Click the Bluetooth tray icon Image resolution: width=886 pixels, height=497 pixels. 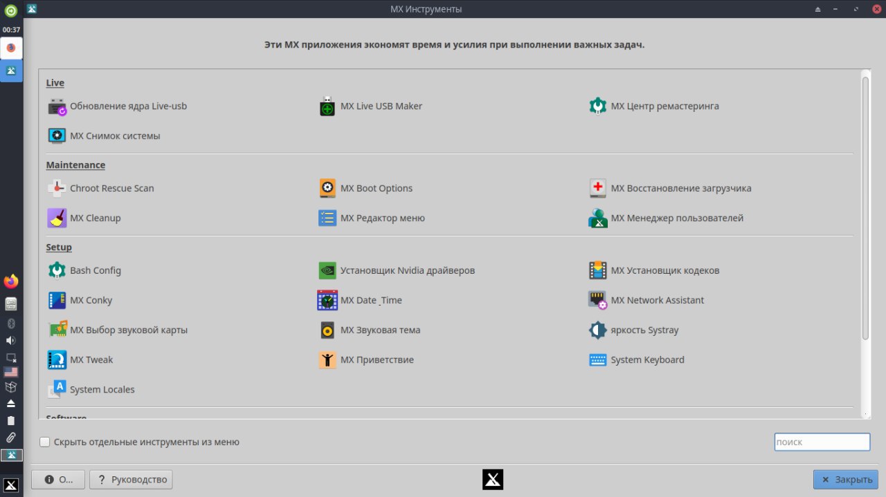pyautogui.click(x=10, y=323)
